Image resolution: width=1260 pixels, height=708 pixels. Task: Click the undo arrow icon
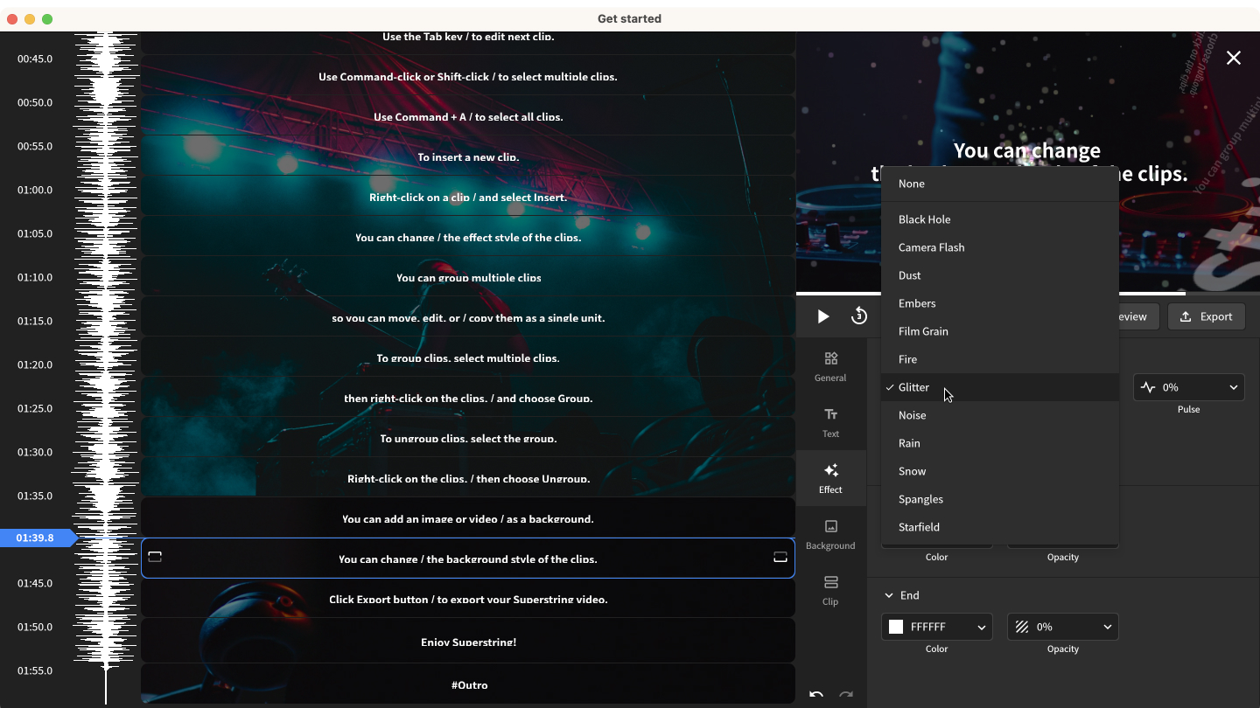[x=816, y=696]
